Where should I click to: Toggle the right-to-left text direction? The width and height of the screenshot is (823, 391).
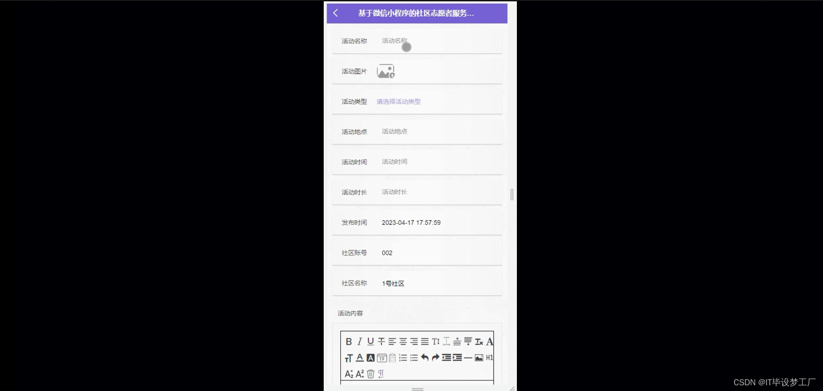pos(381,374)
